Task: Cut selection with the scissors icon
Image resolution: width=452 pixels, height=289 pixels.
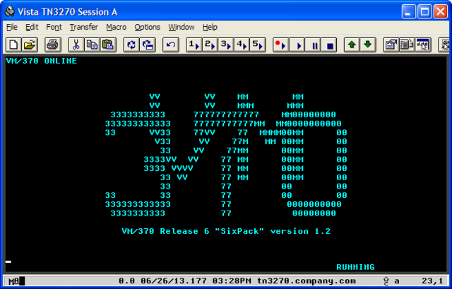Action: click(76, 45)
